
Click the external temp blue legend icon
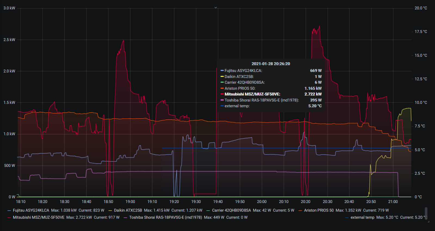coord(347,217)
